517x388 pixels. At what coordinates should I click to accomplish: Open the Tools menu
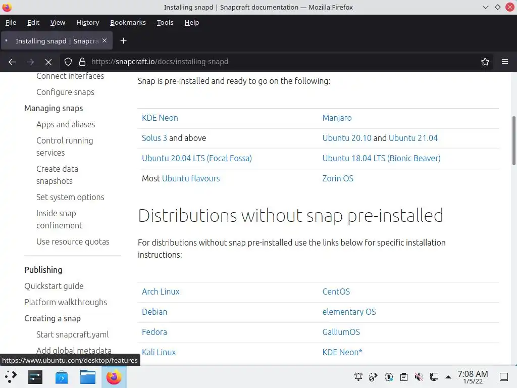pyautogui.click(x=165, y=22)
